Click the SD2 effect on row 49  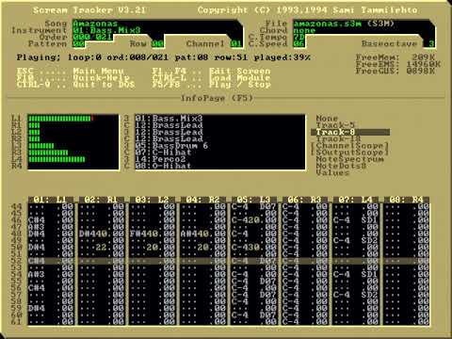click(370, 240)
